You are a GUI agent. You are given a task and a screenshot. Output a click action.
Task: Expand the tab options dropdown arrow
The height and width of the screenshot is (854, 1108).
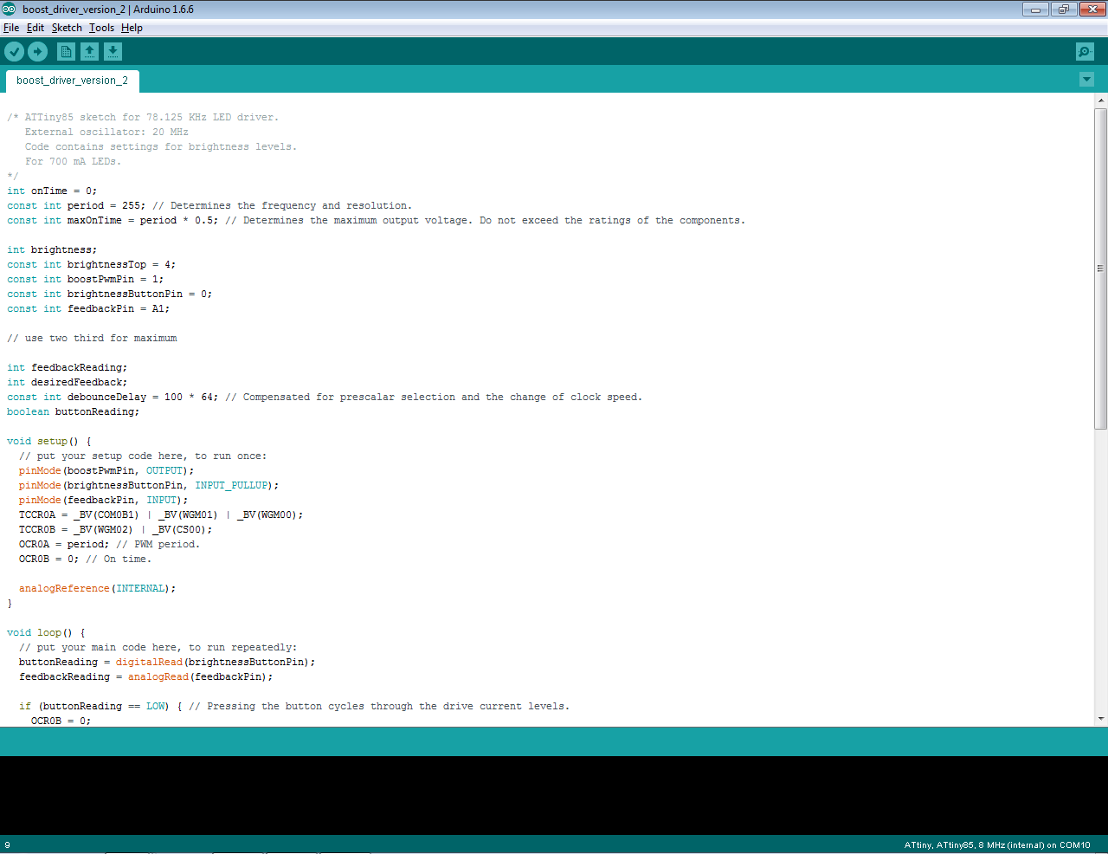point(1086,80)
